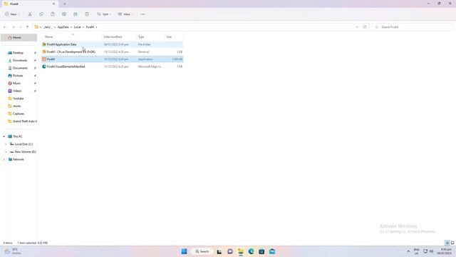Screen dimensions: 456x257
Task: Open Microsoft Edge from taskbar
Action: coord(251,251)
